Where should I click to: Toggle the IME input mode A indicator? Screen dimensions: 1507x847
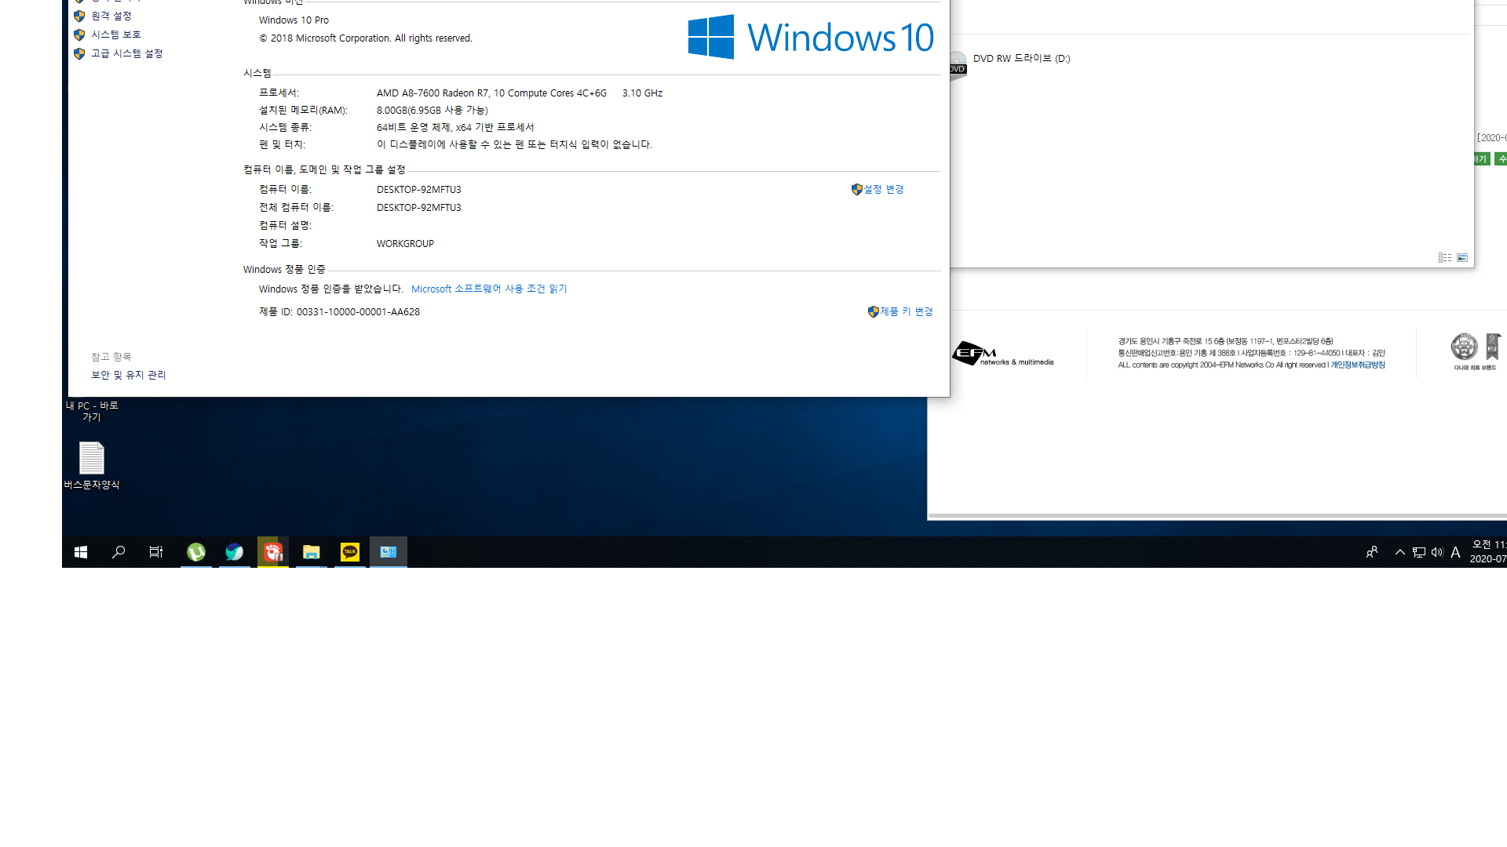(x=1455, y=552)
